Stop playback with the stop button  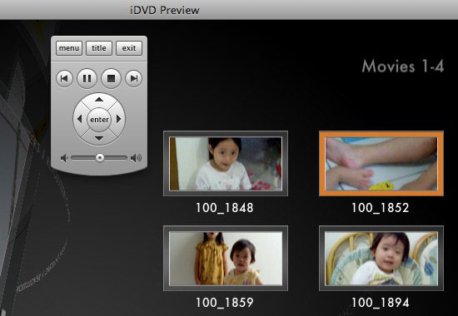click(111, 78)
